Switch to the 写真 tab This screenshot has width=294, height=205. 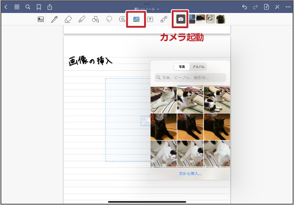(182, 67)
